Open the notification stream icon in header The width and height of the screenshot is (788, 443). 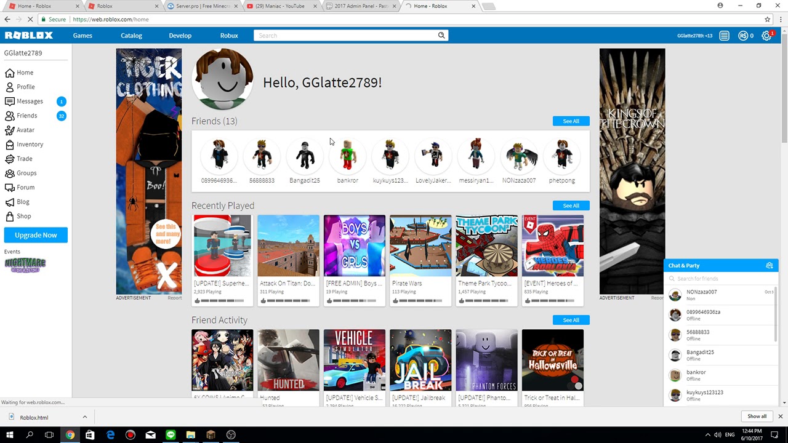point(725,36)
